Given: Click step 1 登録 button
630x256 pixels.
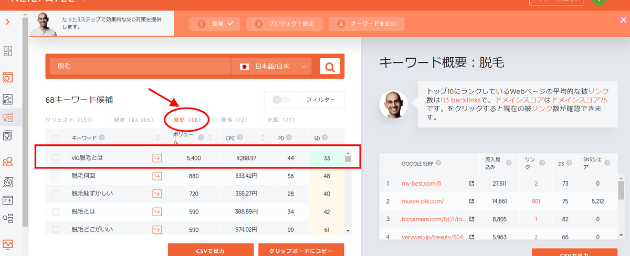Looking at the screenshot, I should pos(215,24).
